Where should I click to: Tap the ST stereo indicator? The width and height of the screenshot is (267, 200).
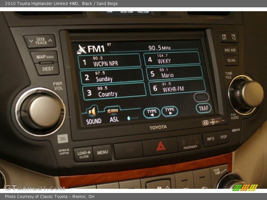click(x=109, y=45)
